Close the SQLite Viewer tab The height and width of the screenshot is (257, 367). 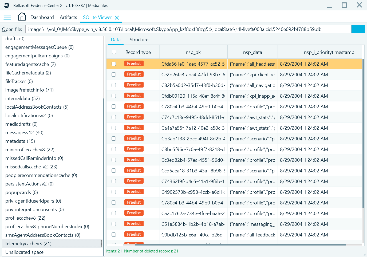117,18
